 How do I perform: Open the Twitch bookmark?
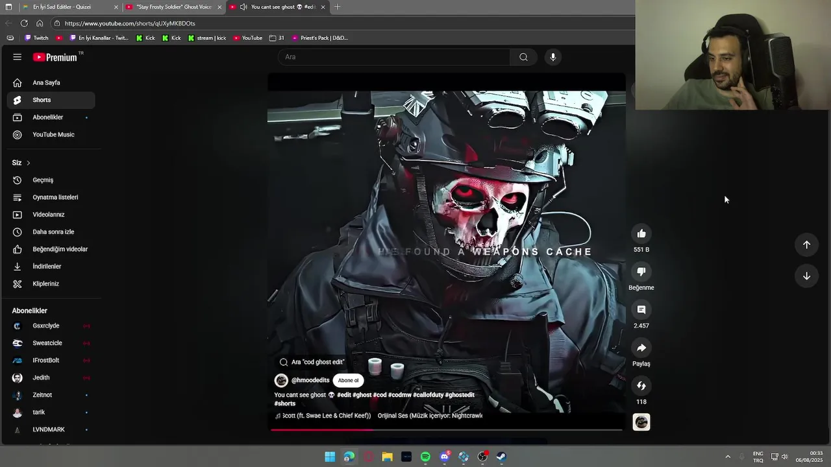point(36,38)
